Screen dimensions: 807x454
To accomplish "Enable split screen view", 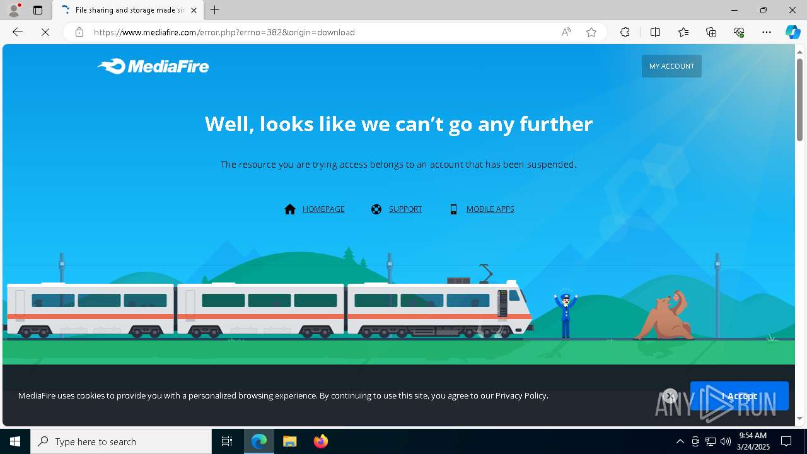I will [655, 32].
